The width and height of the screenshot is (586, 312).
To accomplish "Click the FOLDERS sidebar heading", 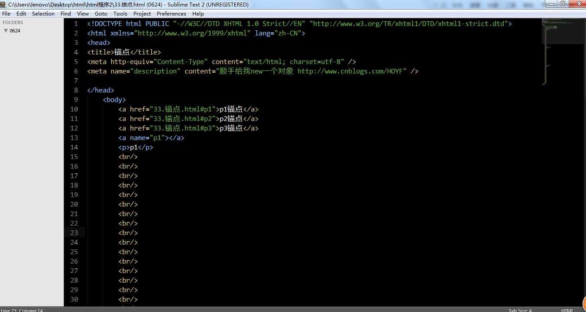I will click(x=13, y=22).
